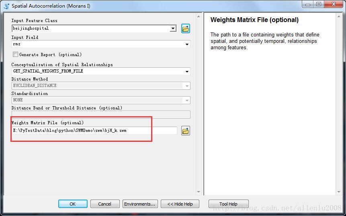Maximize the Spatial Autocorrelation window
The height and width of the screenshot is (216, 346).
[319, 4]
